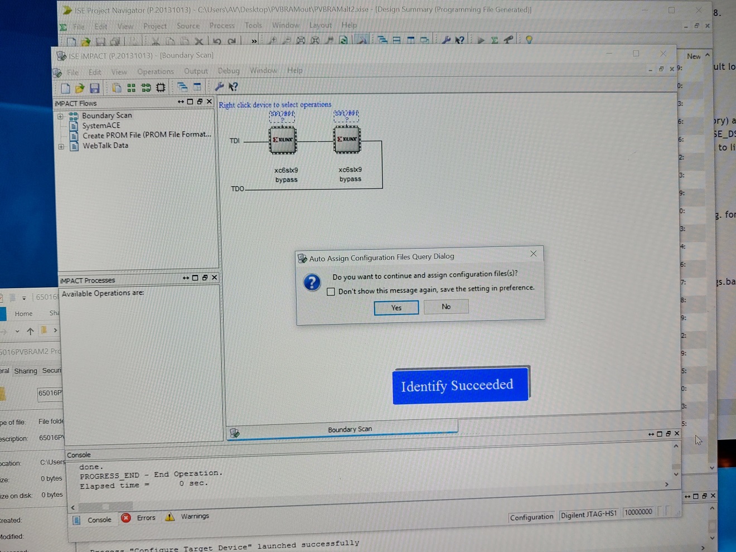Click the Save icon in iMPACT toolbar
Screen dimensions: 736x552
[x=94, y=88]
